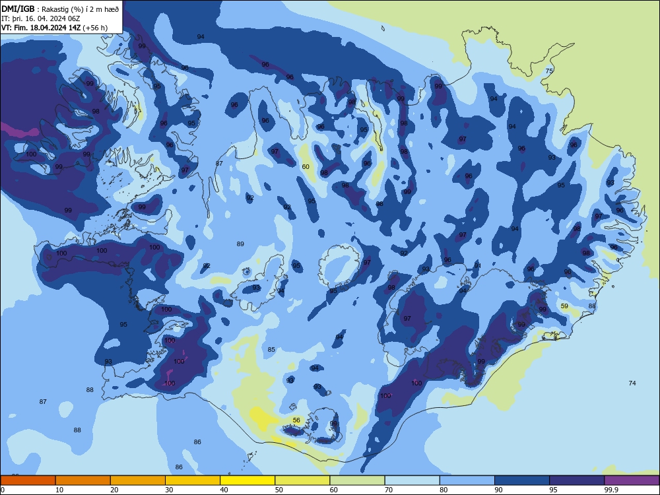This screenshot has height=495, width=660.
Task: Click the dark blue 90–95 legend swatch
Action: click(x=522, y=480)
